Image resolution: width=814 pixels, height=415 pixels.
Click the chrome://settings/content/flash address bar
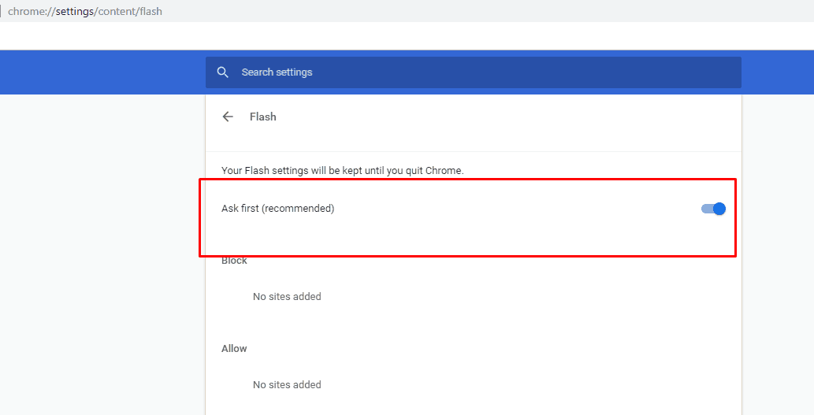(407, 11)
